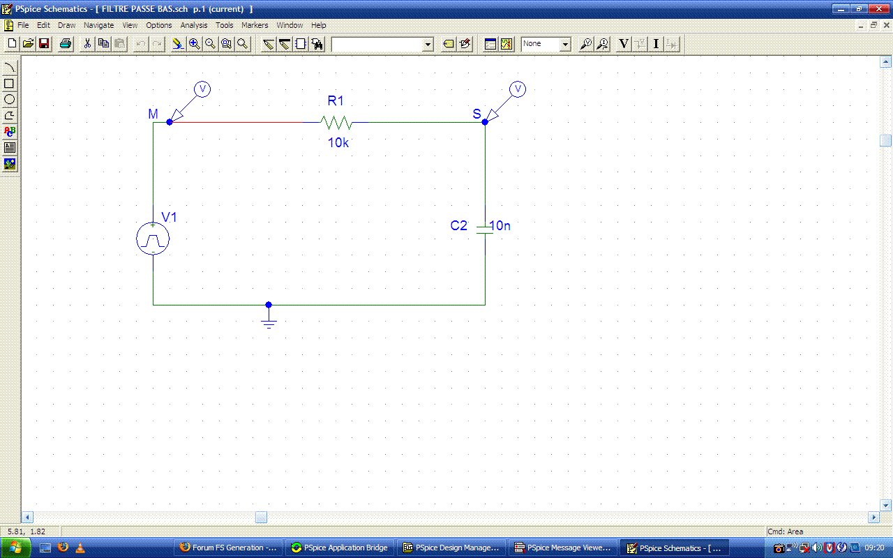
Task: Click the voltage marker at node S
Action: [x=517, y=89]
